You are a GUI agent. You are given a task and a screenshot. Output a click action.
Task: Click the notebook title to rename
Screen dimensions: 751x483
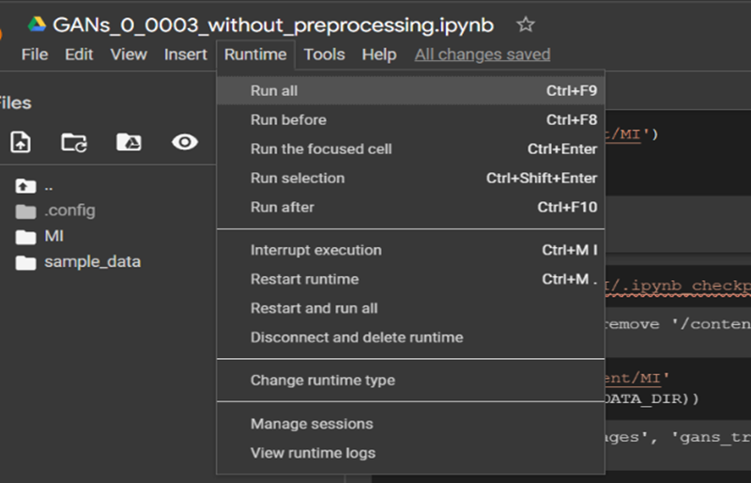pos(273,24)
